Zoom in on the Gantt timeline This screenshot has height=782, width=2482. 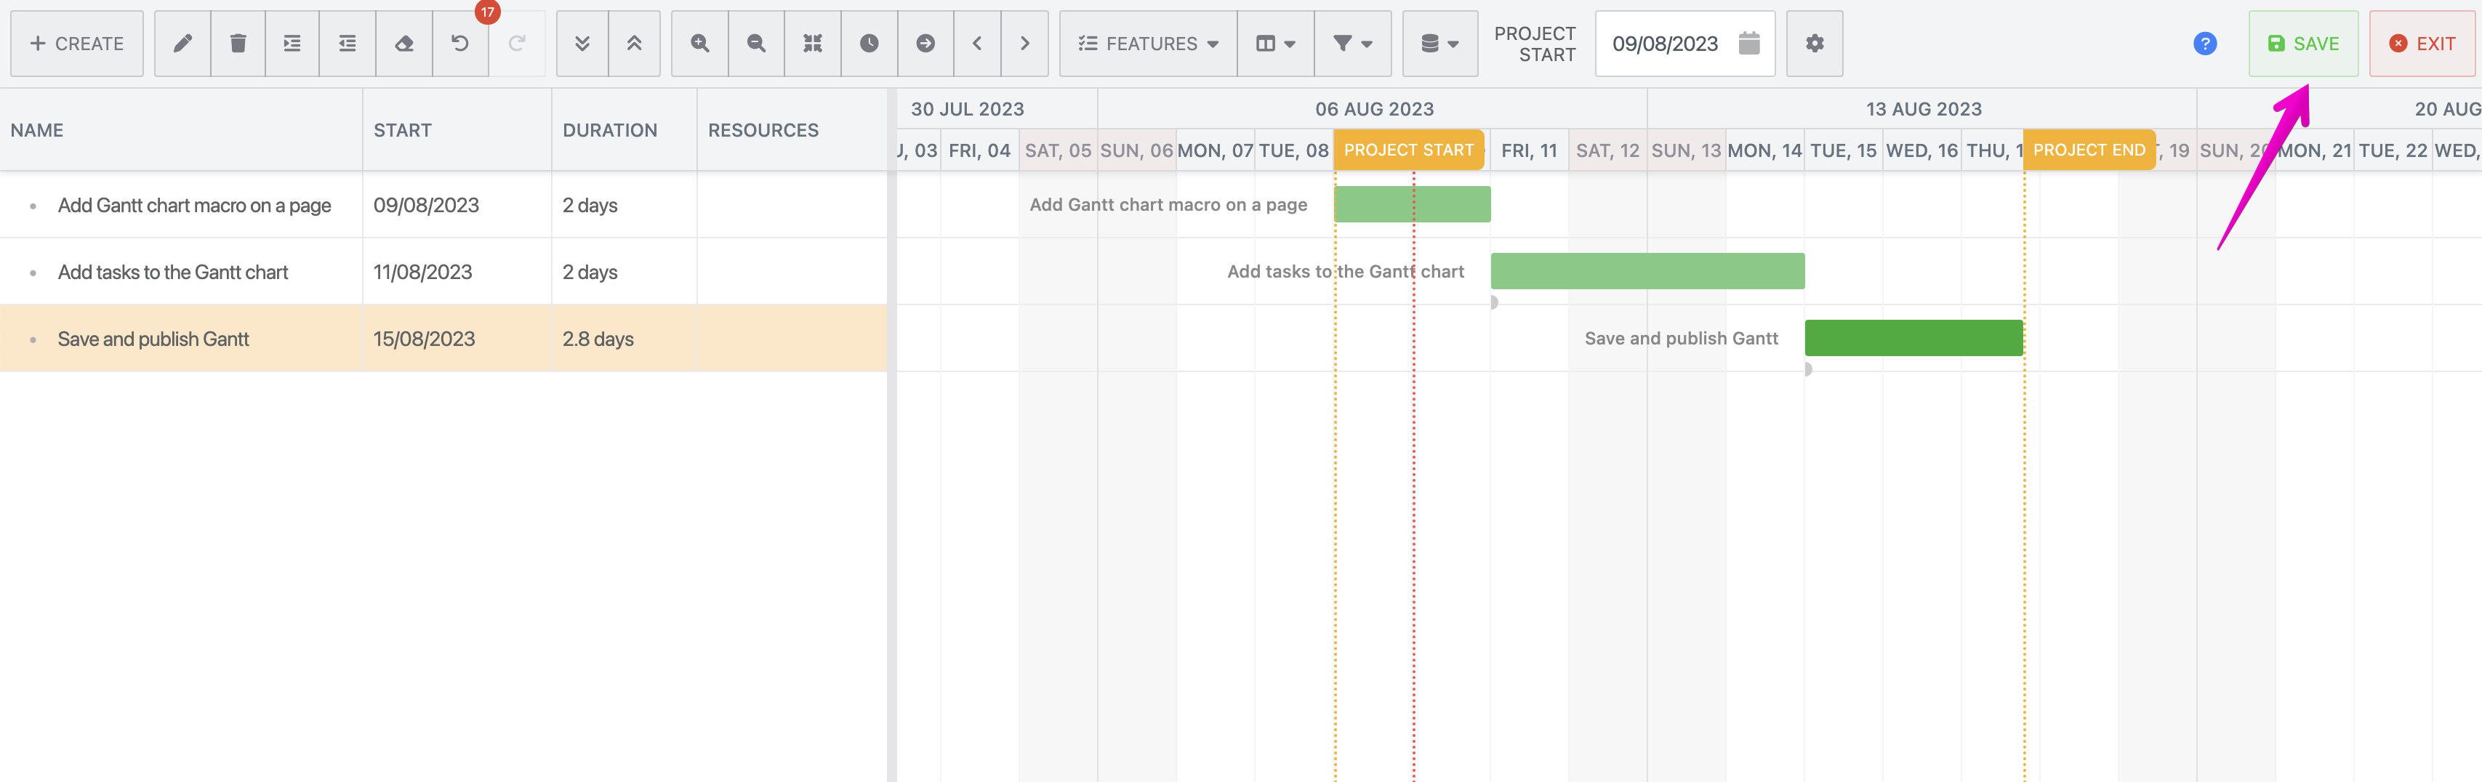[x=699, y=44]
